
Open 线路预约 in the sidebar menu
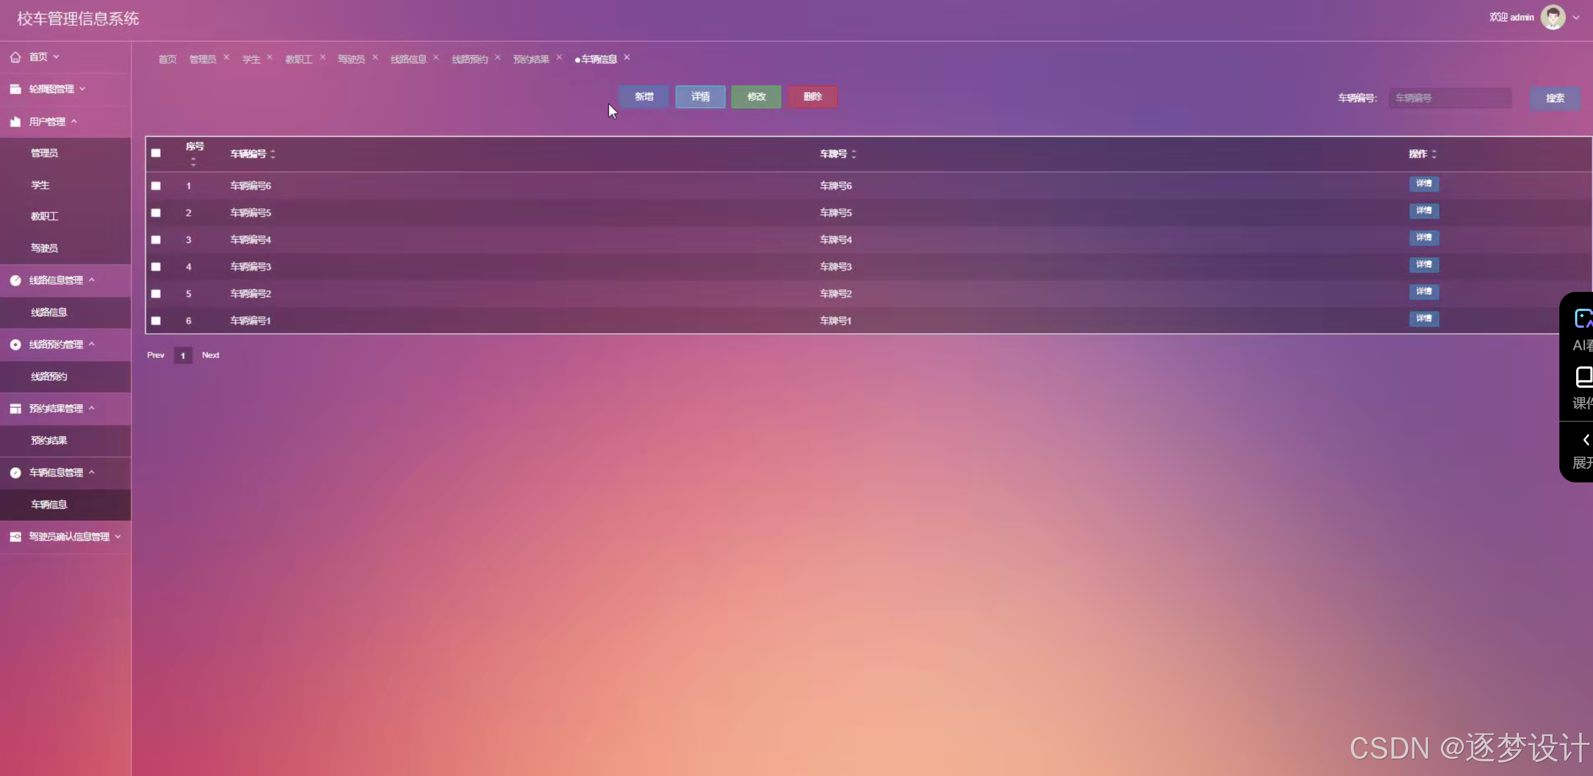click(x=49, y=377)
